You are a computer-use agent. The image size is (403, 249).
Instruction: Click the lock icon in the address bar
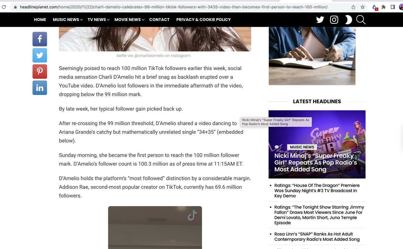coord(15,7)
